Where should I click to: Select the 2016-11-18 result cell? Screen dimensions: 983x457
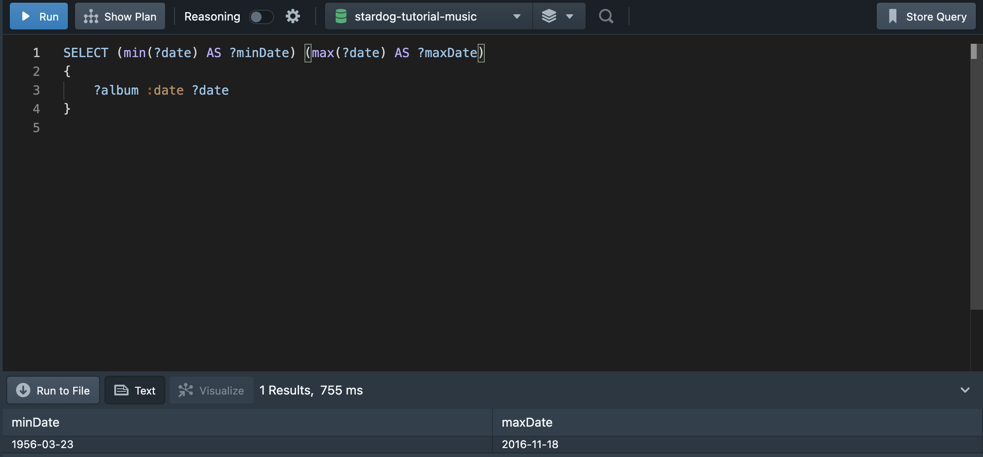coord(737,445)
